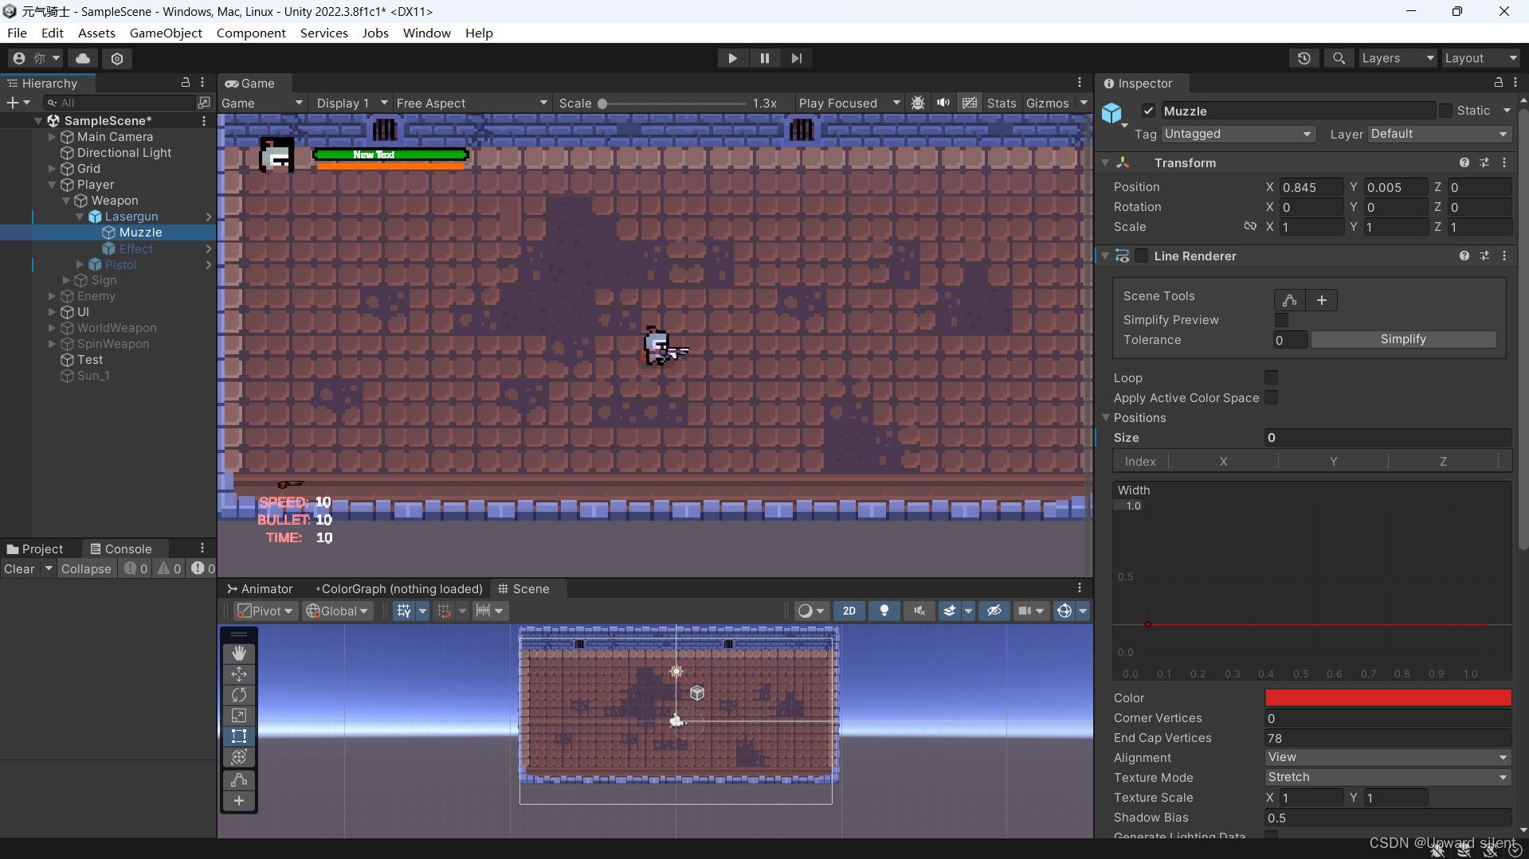The image size is (1529, 859).
Task: Mute audio in Game view
Action: pos(943,103)
